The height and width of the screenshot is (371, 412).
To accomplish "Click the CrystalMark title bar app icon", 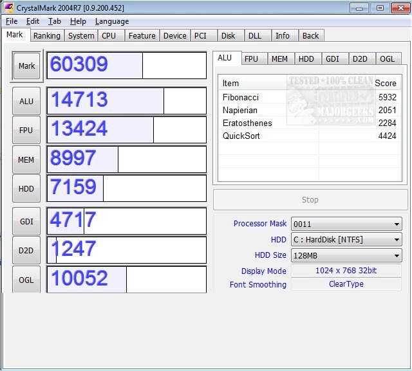I will 10,8.
